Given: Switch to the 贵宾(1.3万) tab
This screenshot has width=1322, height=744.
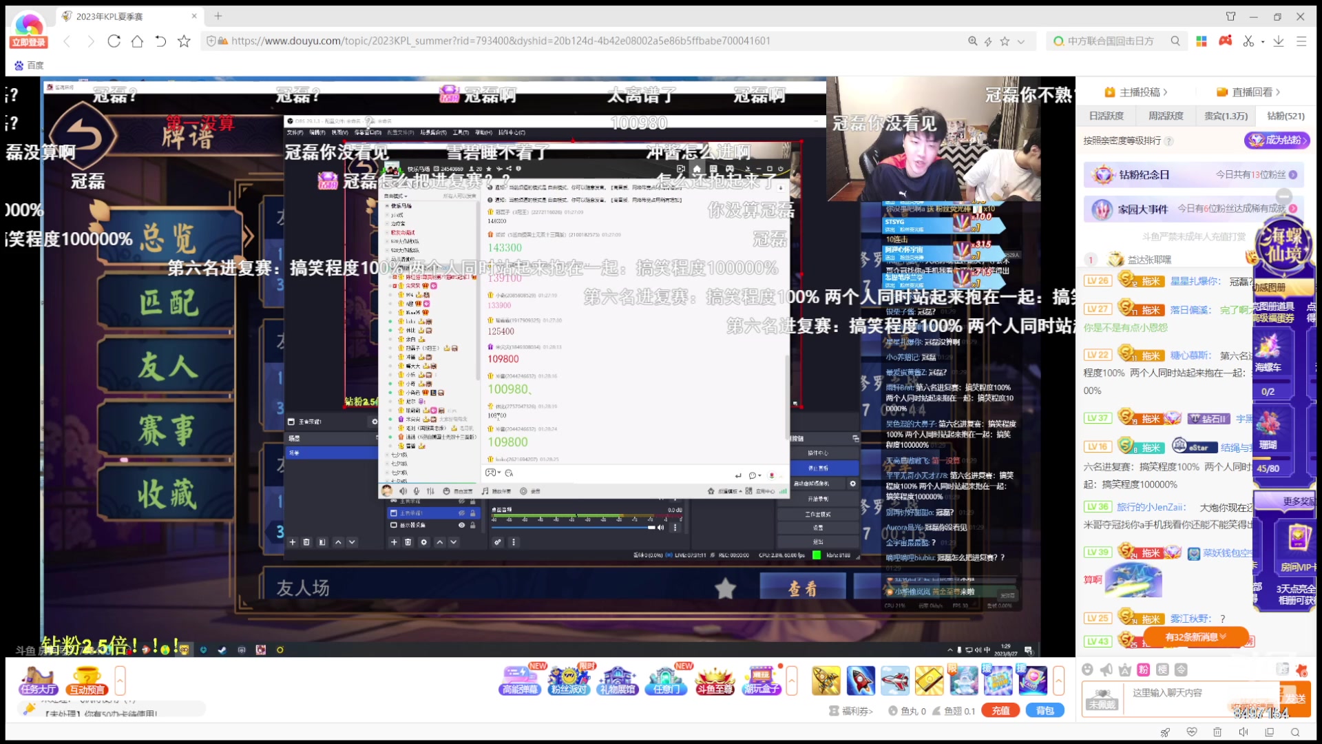Looking at the screenshot, I should (x=1226, y=116).
